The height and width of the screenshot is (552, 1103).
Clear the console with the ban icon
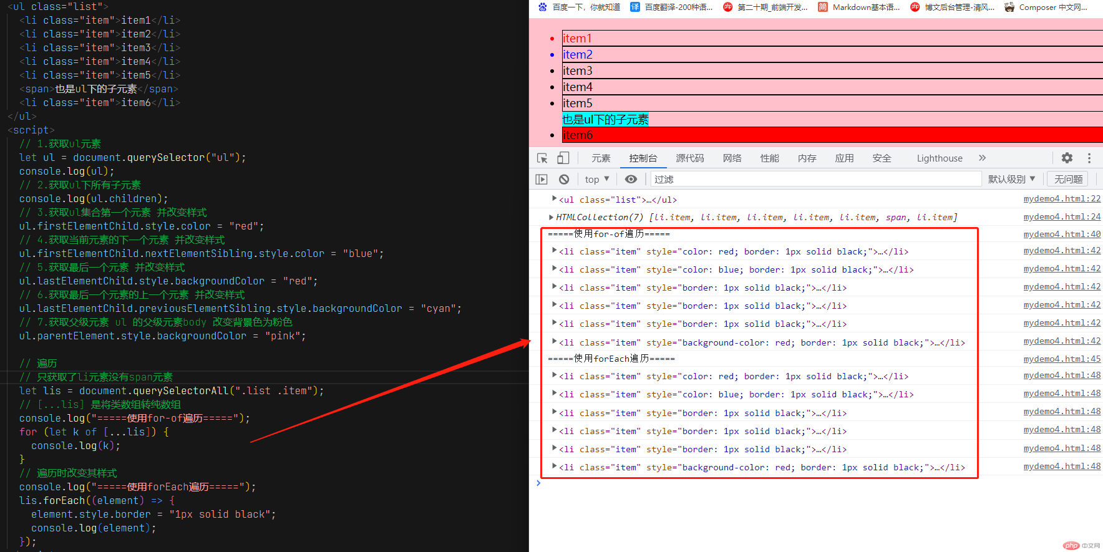tap(564, 180)
